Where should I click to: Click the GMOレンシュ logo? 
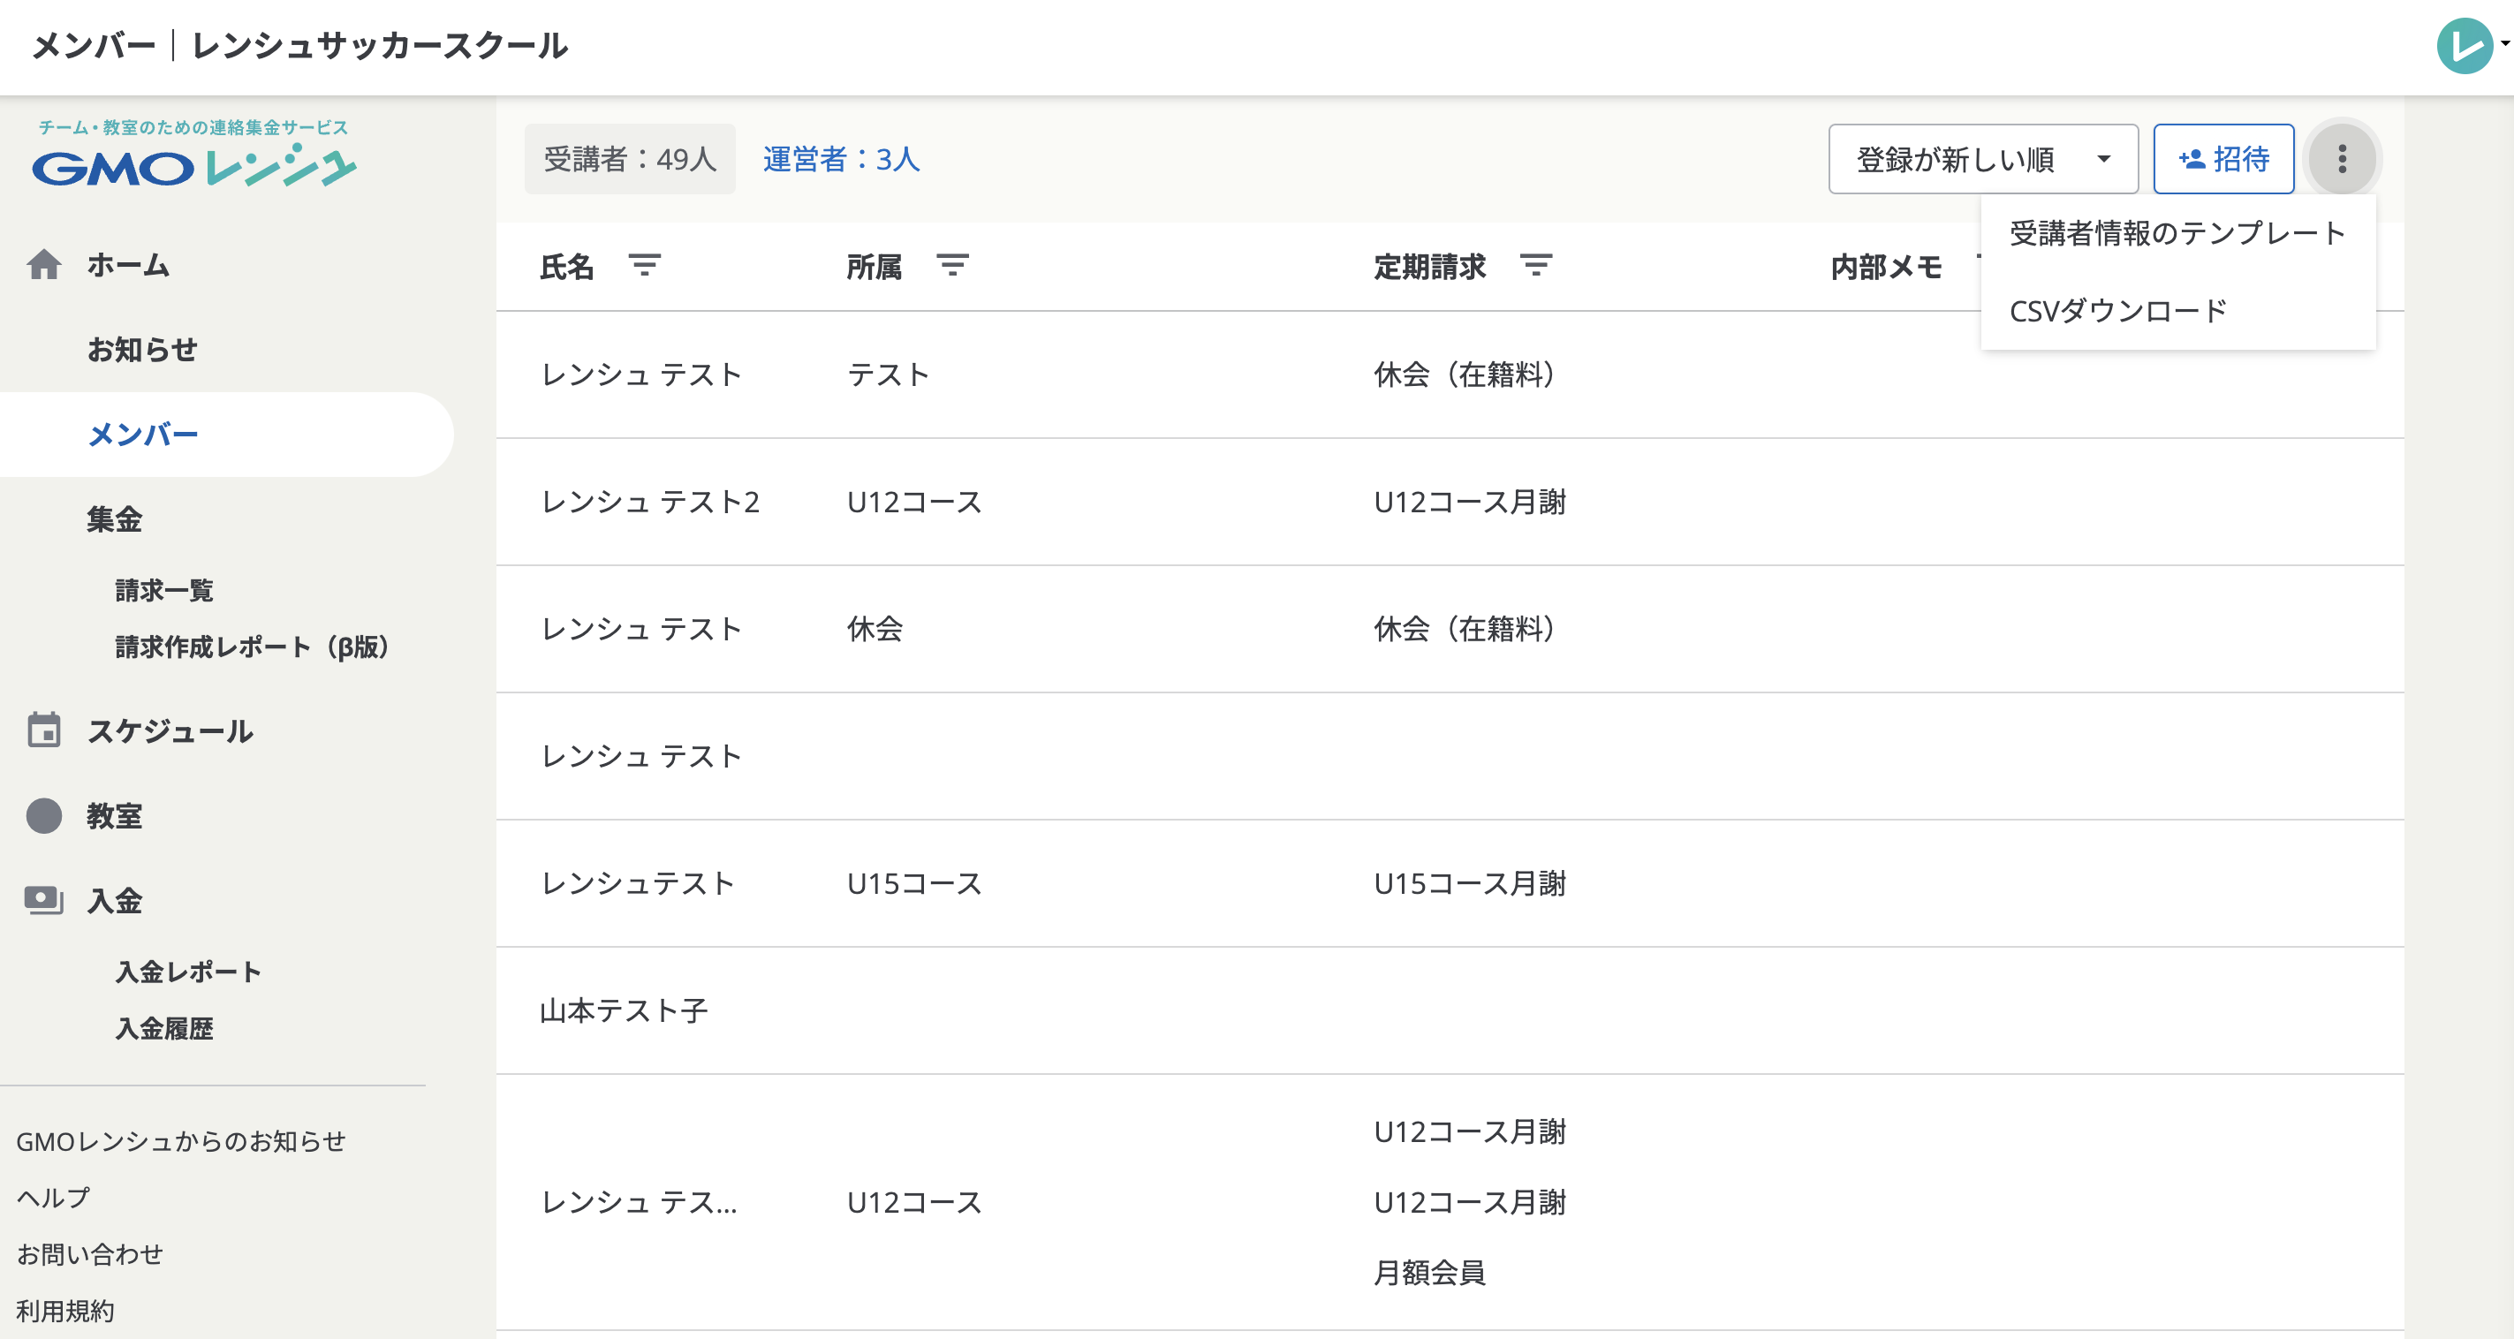pyautogui.click(x=193, y=164)
